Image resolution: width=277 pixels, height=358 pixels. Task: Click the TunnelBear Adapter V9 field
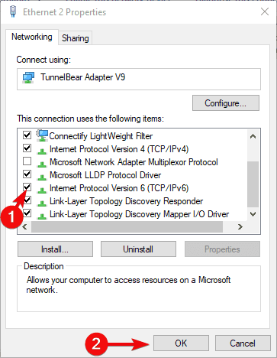click(139, 79)
